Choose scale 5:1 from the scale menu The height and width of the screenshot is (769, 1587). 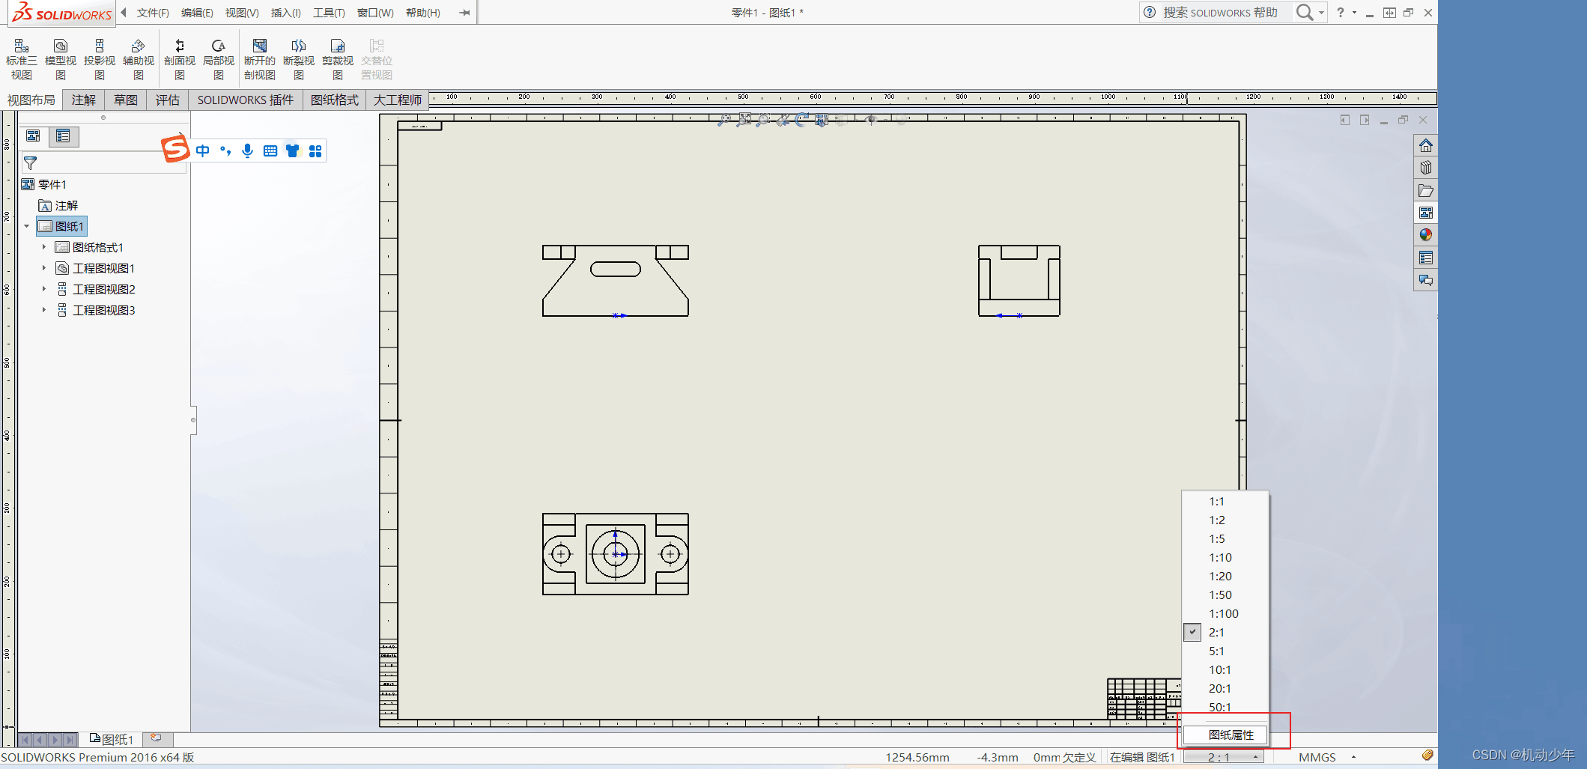point(1225,651)
